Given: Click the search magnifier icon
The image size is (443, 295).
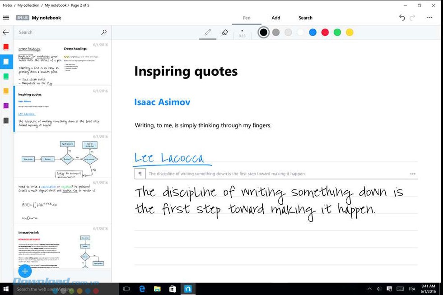Looking at the screenshot, I should (104, 32).
